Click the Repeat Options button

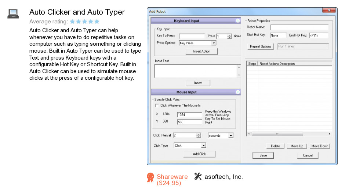coord(261,46)
